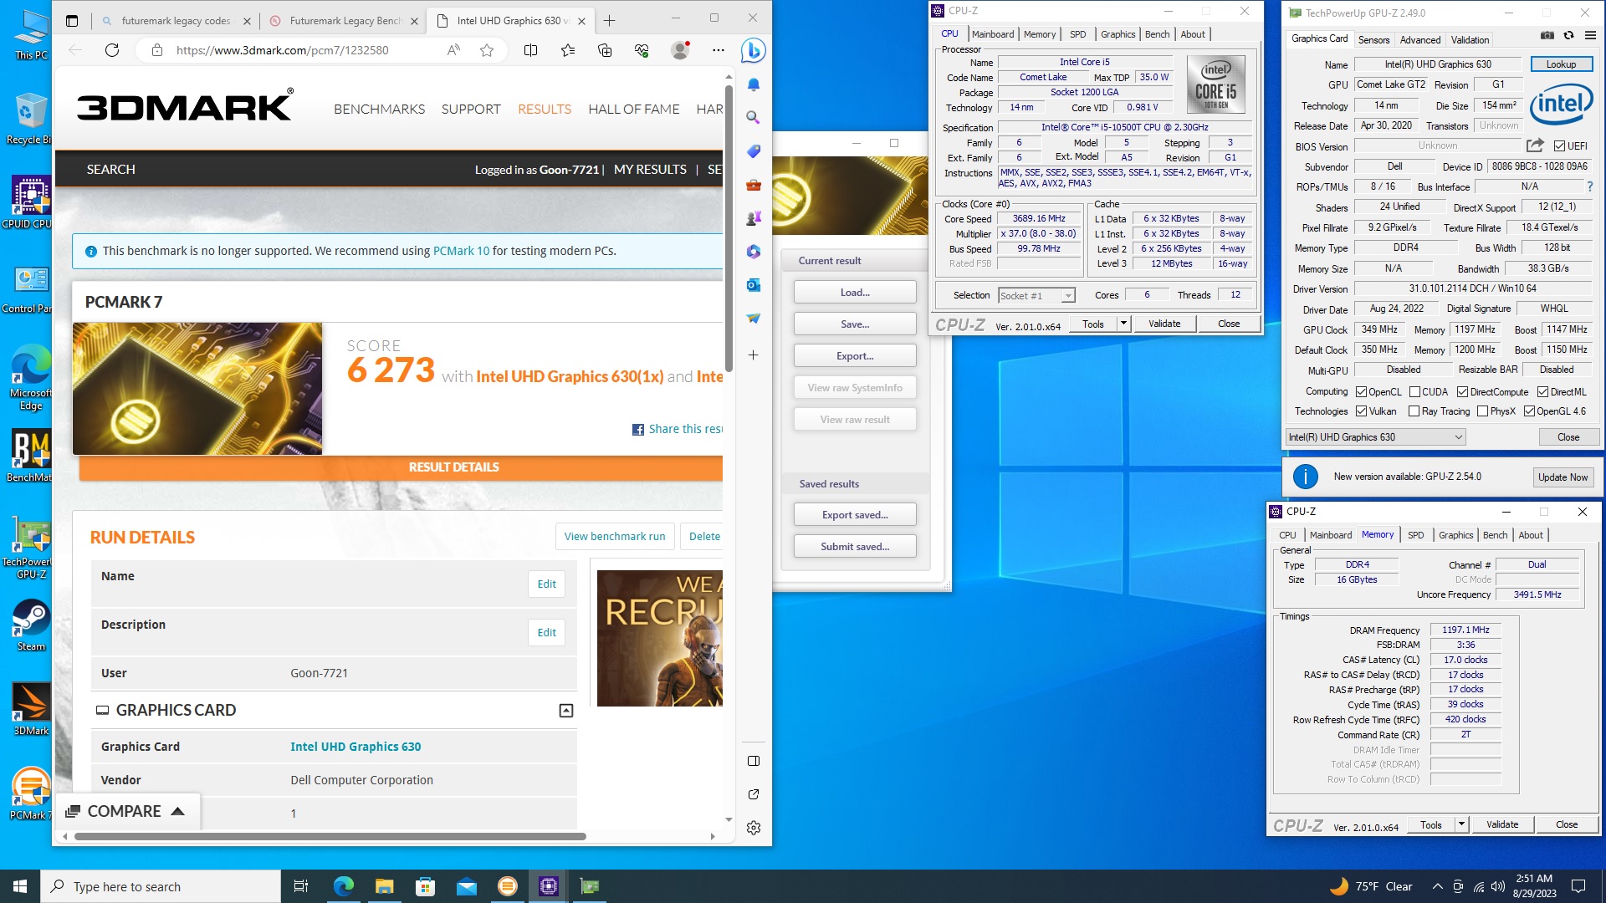Click the Lookup button in GPU-Z
This screenshot has height=903, width=1606.
click(1561, 64)
